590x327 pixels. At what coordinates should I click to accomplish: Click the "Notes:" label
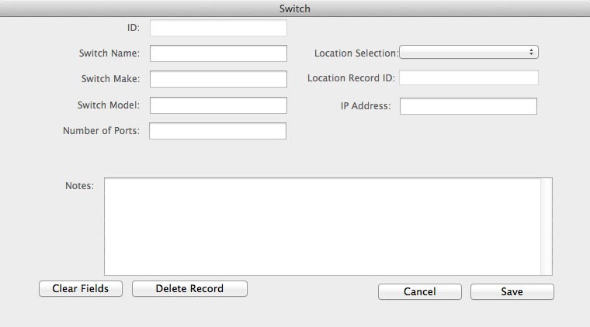[x=79, y=186]
